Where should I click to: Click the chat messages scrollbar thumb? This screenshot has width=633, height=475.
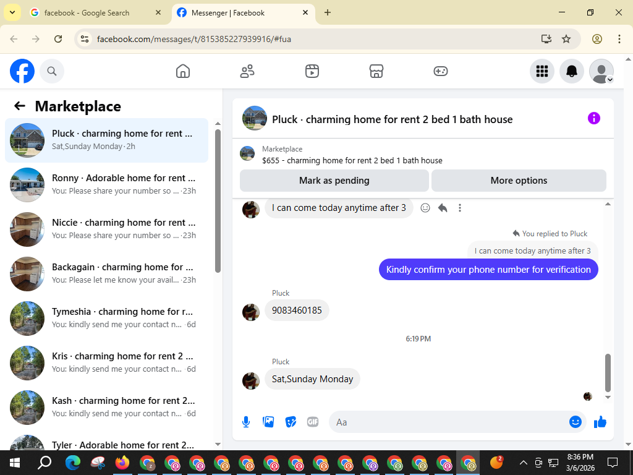point(608,373)
